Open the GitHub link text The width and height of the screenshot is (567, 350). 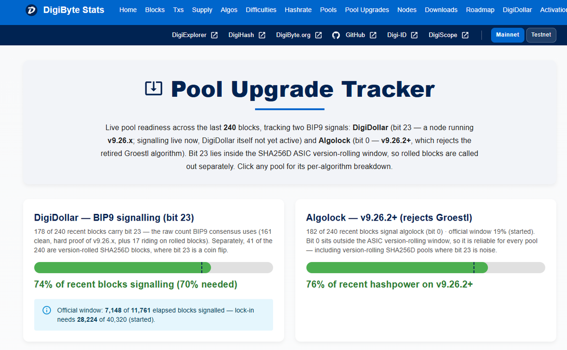[355, 35]
